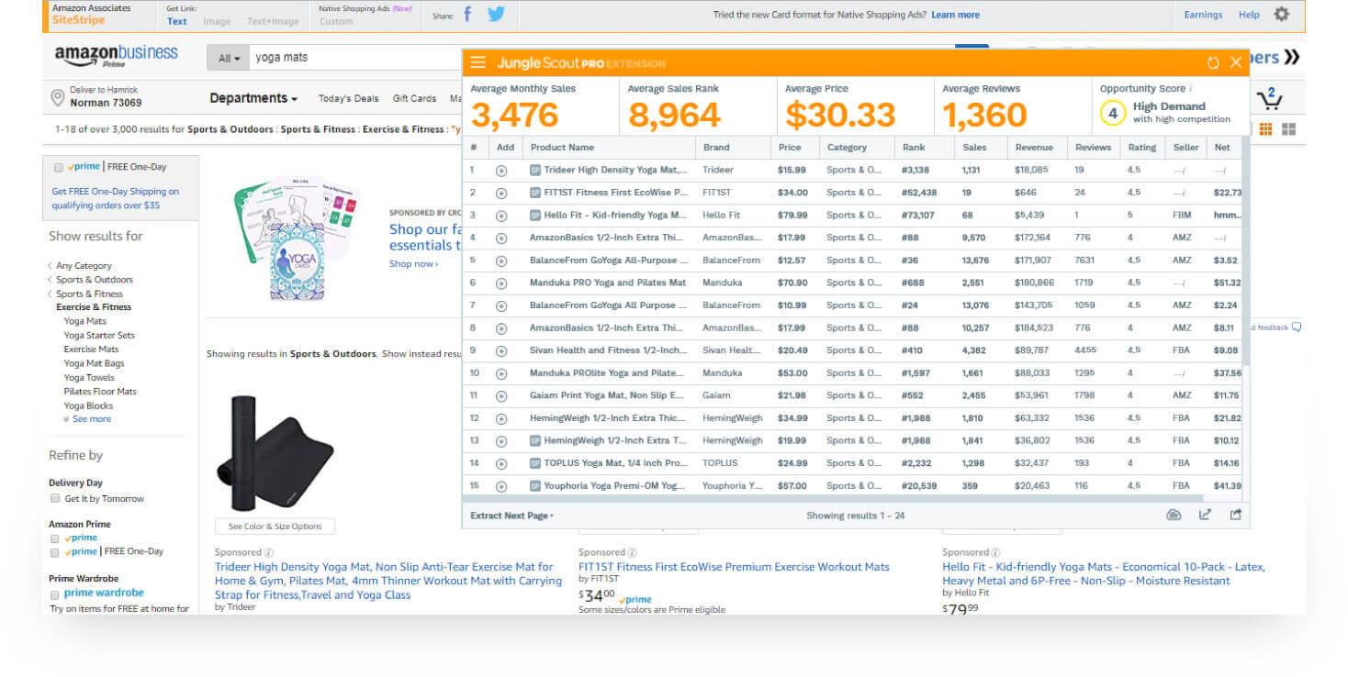Open SiteStripe settings gear
1348x677 pixels.
1281,14
